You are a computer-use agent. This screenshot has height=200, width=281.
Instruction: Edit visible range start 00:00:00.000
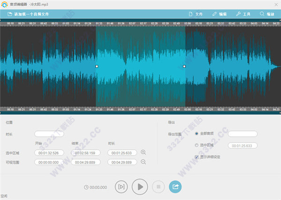pos(49,162)
